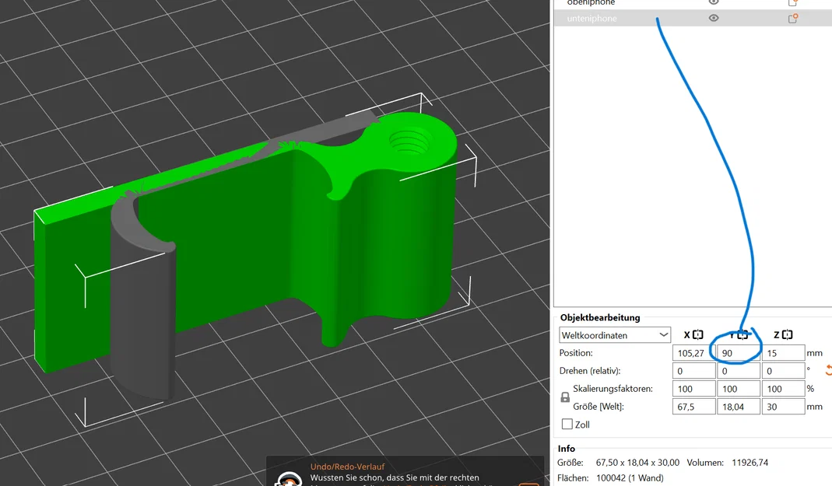Click the Position: row label
Screen dimensions: 832x486
pyautogui.click(x=576, y=353)
